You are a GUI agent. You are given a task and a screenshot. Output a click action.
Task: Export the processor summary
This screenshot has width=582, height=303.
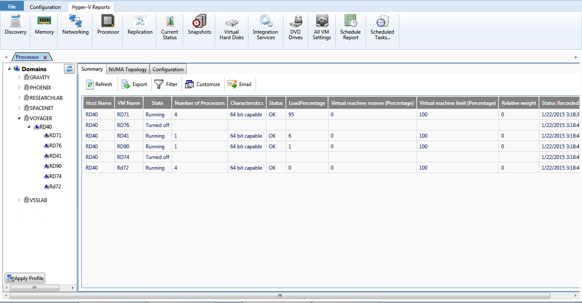[134, 84]
